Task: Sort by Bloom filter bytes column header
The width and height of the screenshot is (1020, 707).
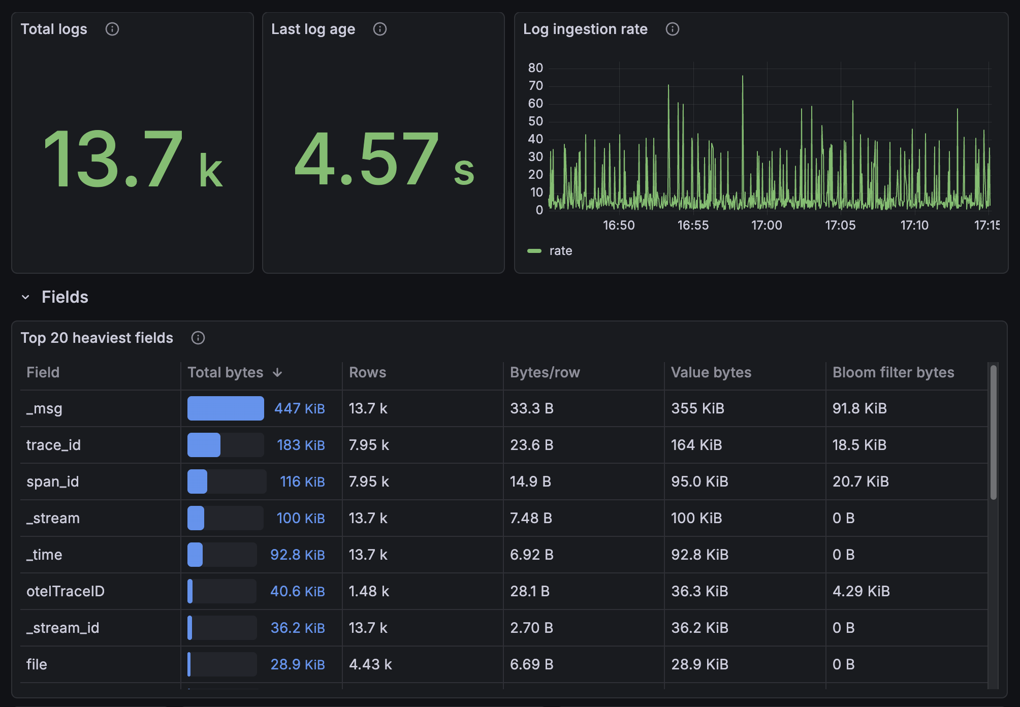Action: (x=892, y=372)
